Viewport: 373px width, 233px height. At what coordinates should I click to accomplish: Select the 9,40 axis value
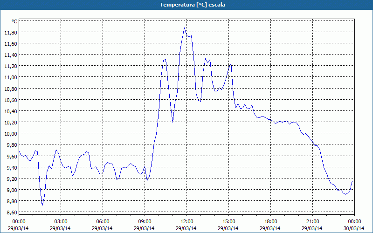[12, 167]
